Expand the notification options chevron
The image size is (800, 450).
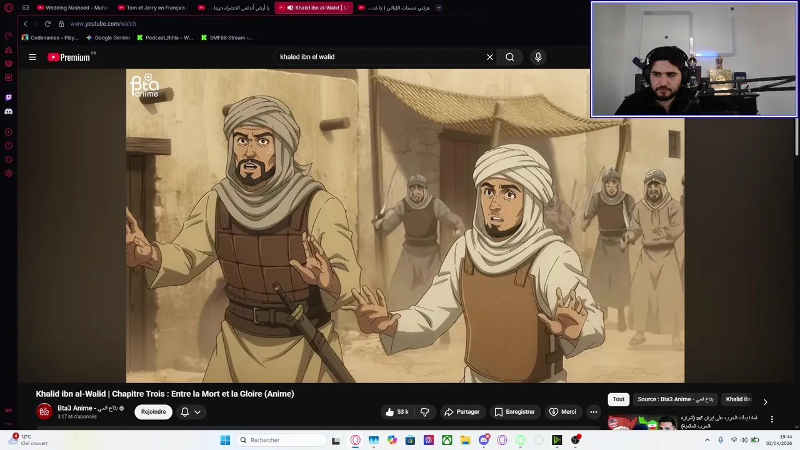tap(197, 412)
